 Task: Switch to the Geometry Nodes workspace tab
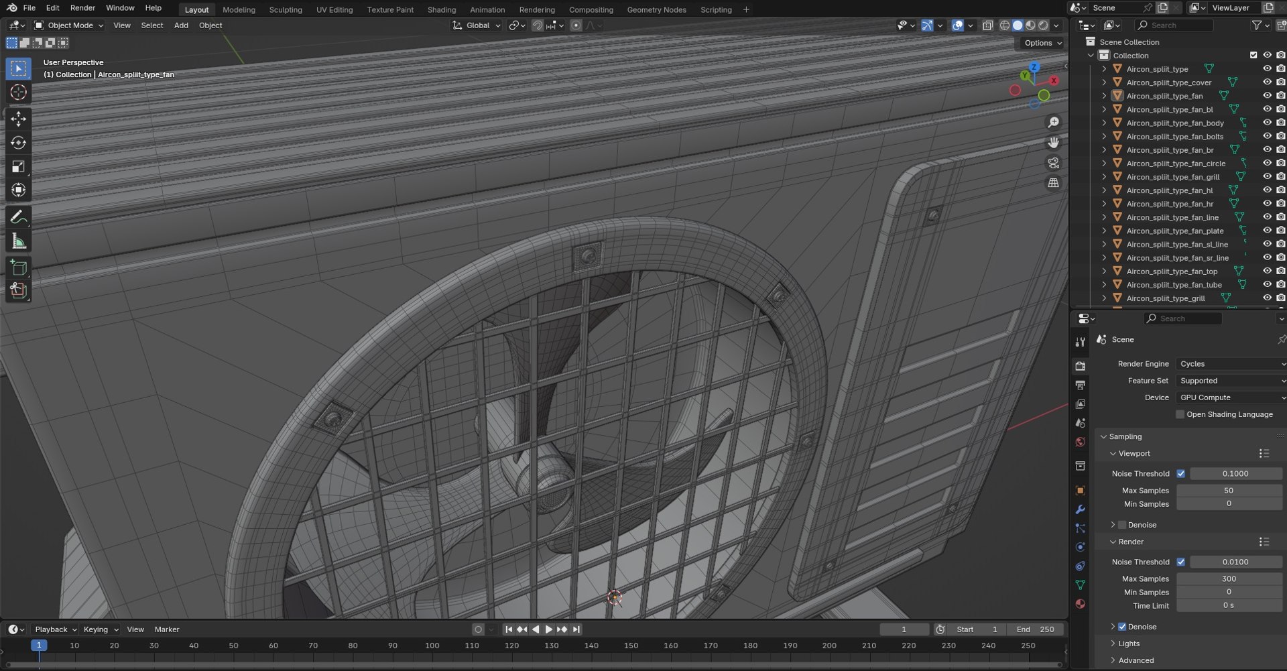(656, 9)
